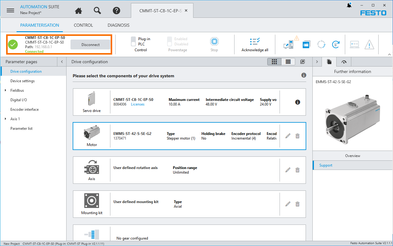Open the hamburger main menu

pyautogui.click(x=10, y=10)
